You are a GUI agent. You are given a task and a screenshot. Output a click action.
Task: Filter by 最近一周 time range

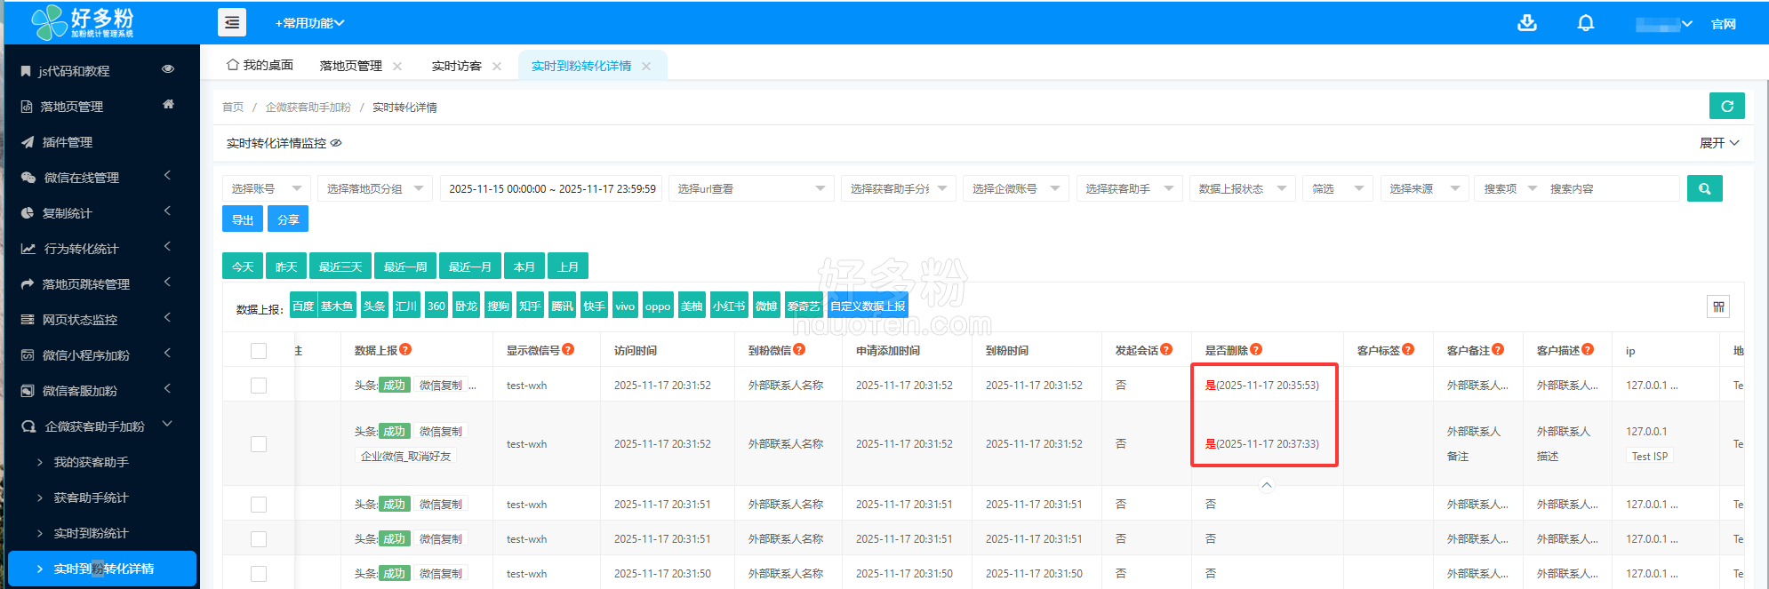coord(404,267)
